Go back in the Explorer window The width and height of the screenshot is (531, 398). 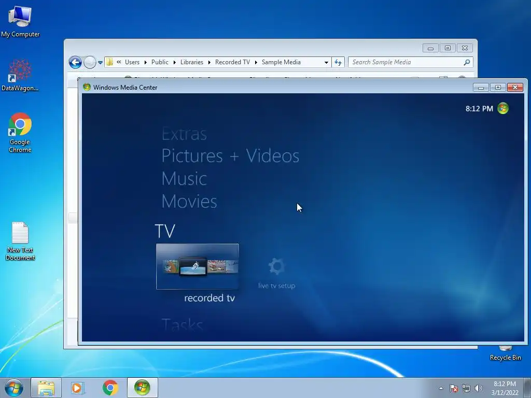75,62
